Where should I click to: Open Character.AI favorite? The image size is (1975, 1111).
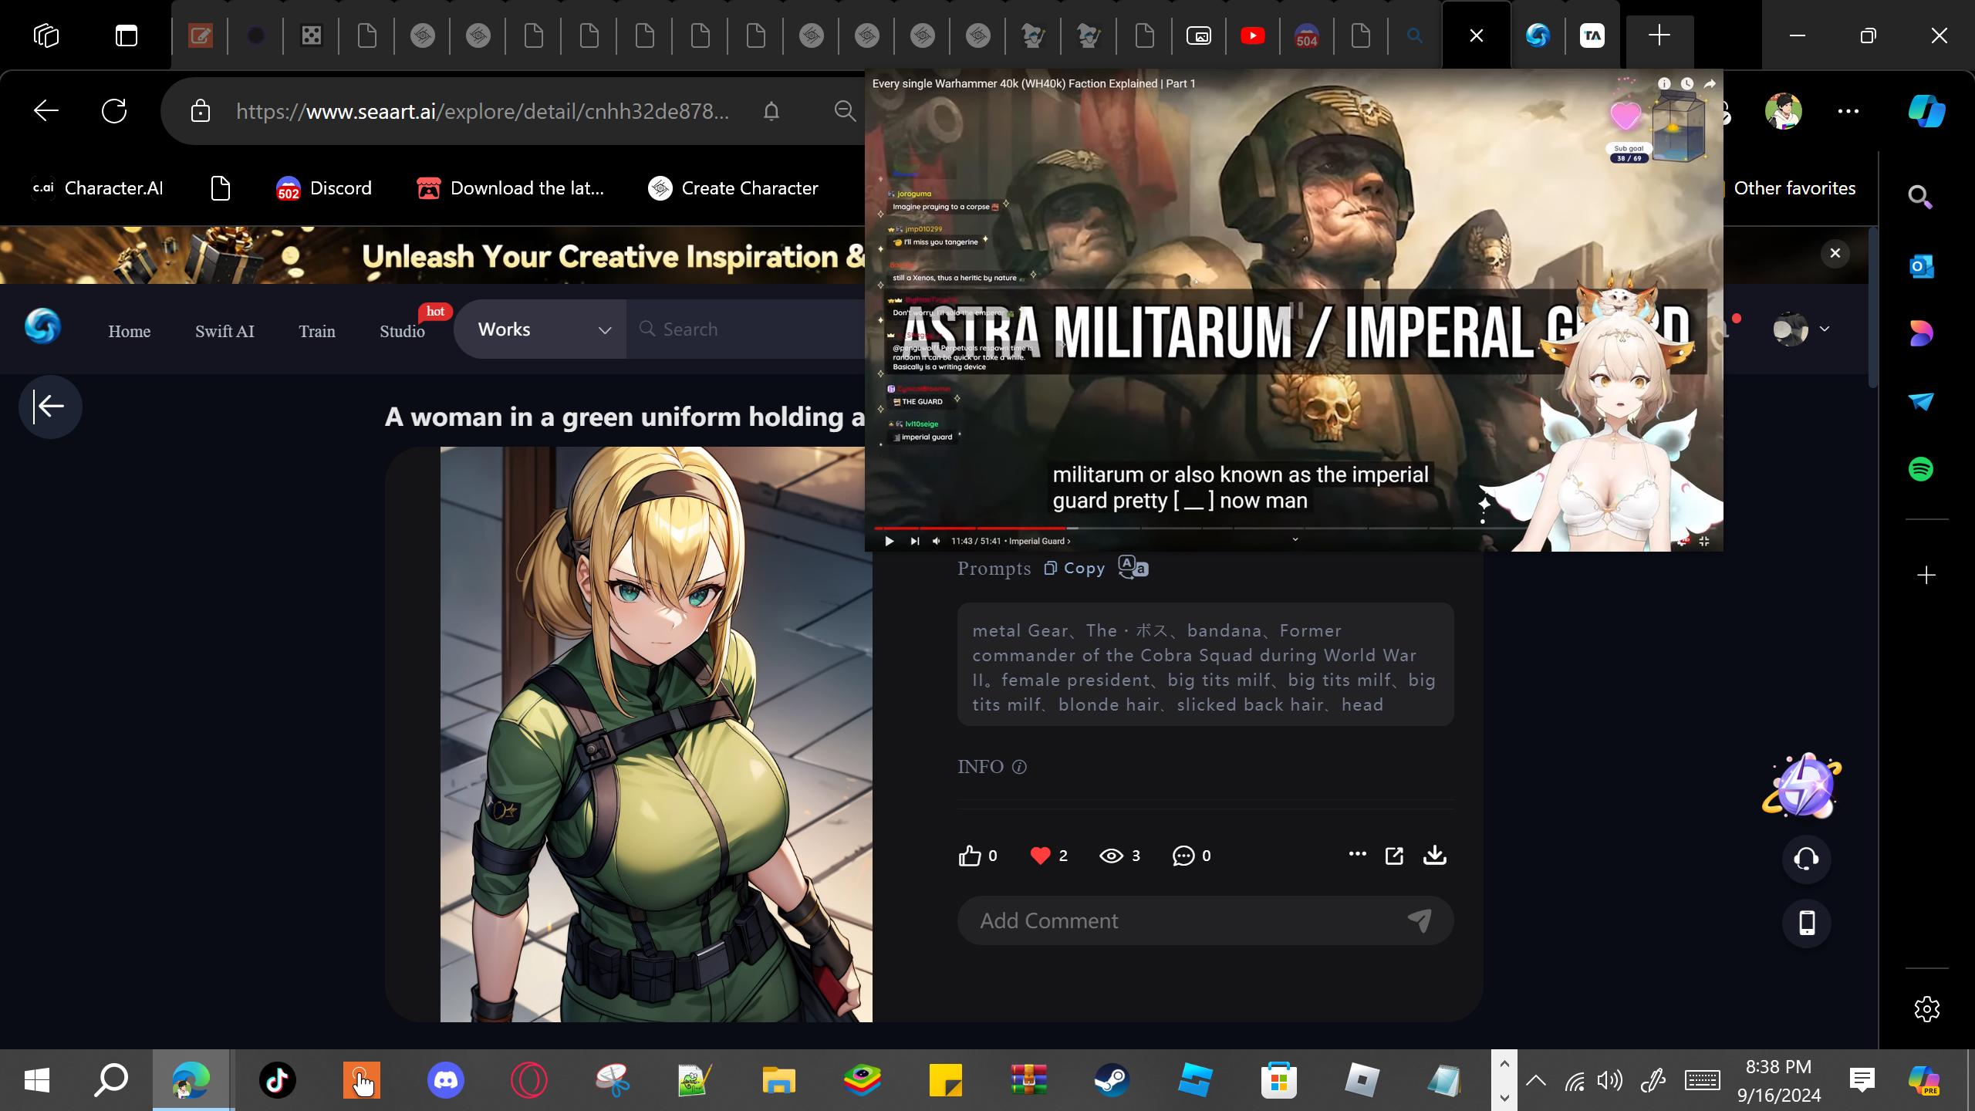pos(97,188)
